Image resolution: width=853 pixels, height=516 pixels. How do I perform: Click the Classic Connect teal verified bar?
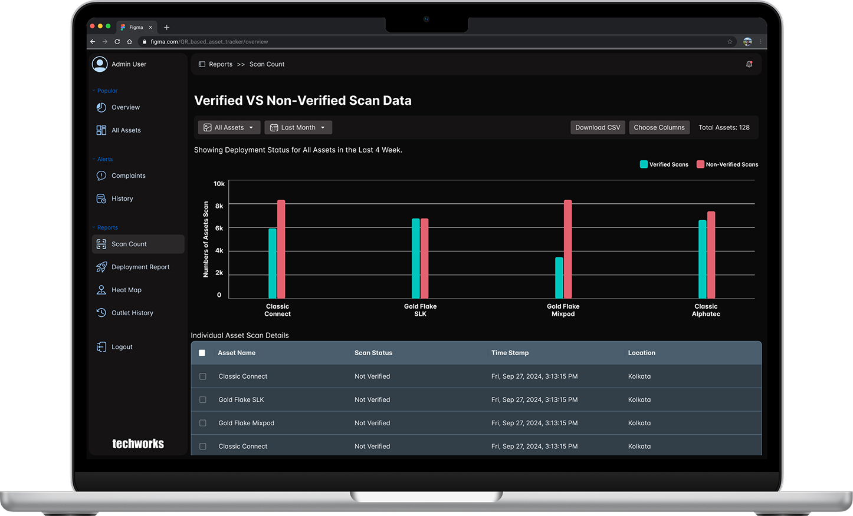273,263
